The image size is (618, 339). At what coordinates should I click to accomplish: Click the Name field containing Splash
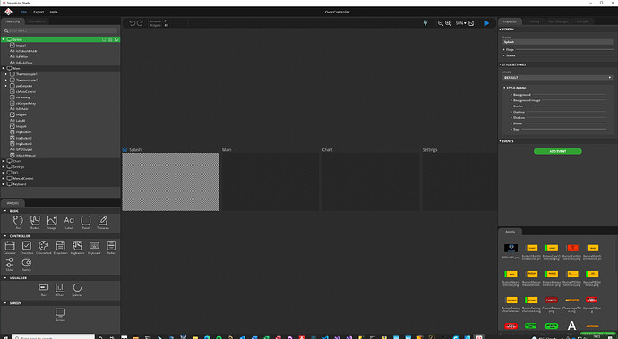557,42
